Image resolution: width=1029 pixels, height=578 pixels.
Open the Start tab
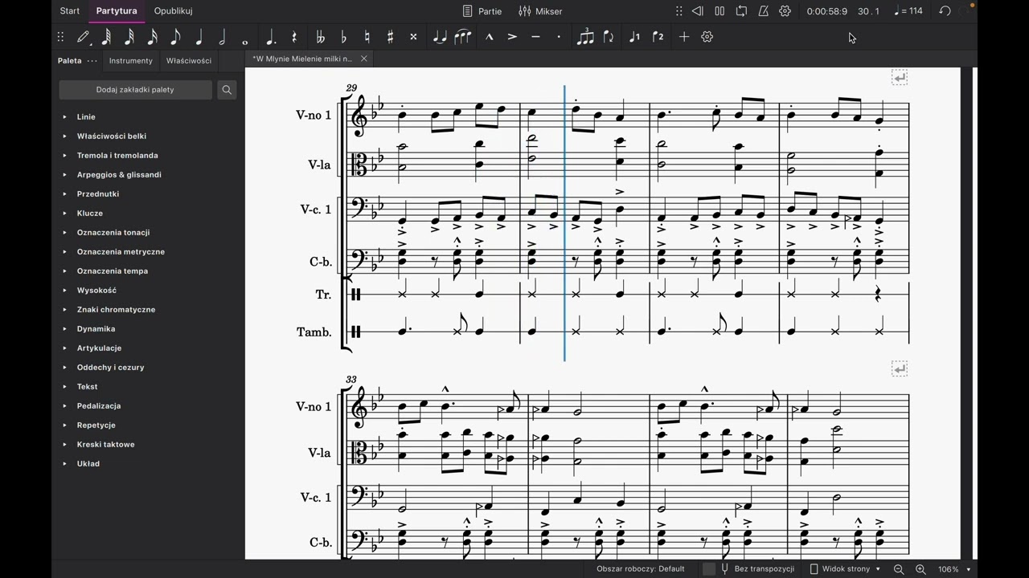coord(70,11)
